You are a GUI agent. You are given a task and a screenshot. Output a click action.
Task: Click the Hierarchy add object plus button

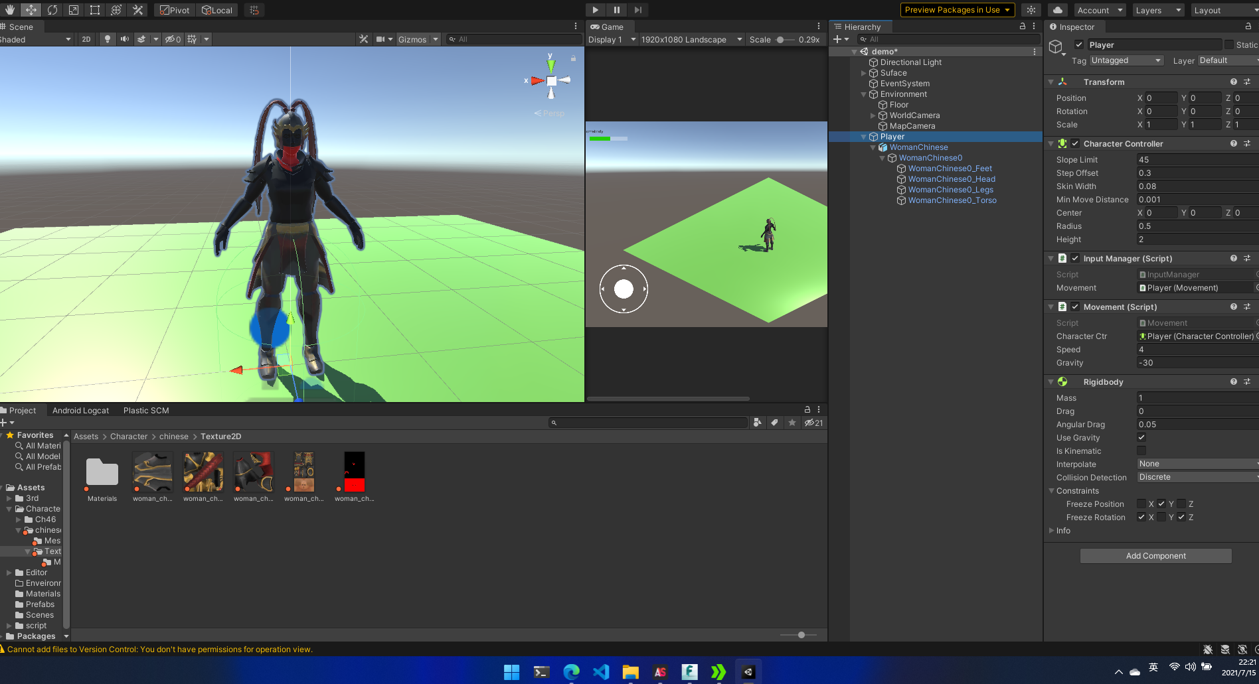838,39
